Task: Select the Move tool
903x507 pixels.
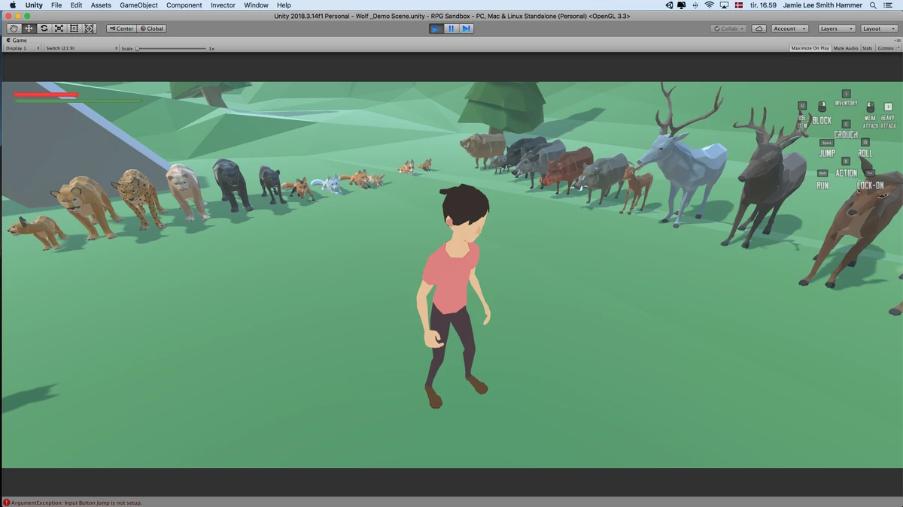Action: pos(29,29)
